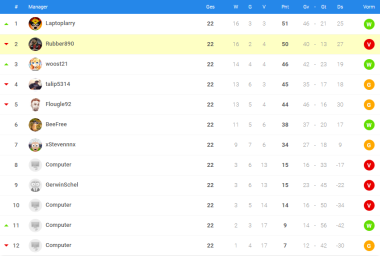
Task: Sort by the Vorm column header
Action: pos(369,7)
